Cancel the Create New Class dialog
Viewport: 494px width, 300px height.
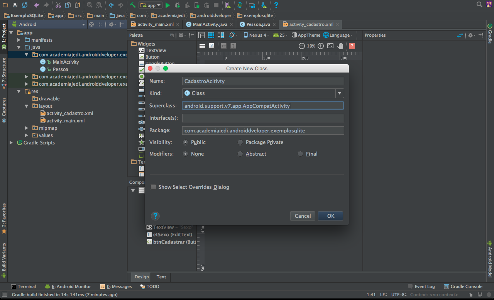pyautogui.click(x=303, y=216)
